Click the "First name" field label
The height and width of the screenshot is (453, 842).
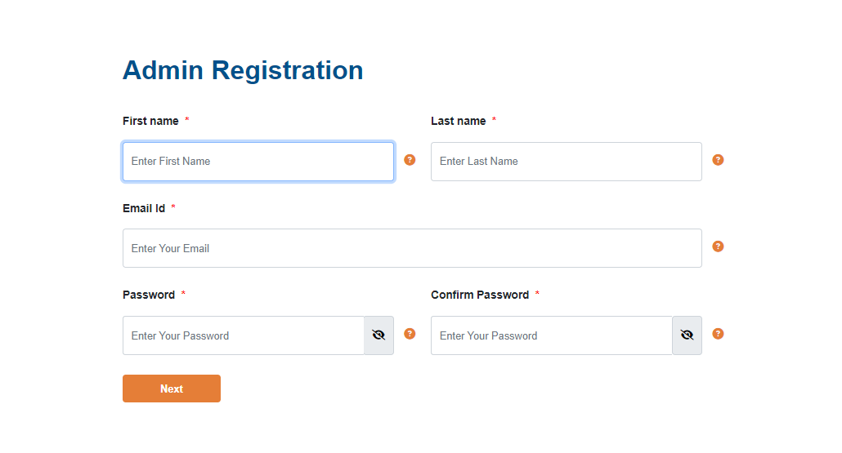coord(150,121)
